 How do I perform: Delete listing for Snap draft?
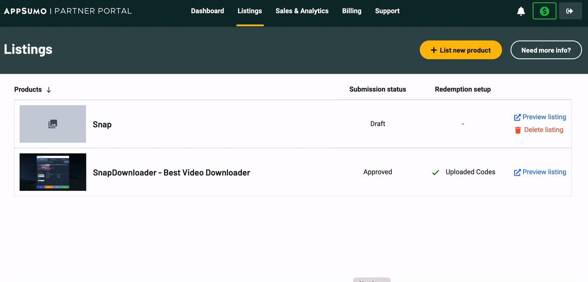[x=539, y=130]
